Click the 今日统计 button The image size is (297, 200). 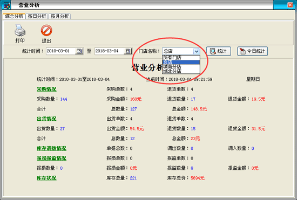click(x=253, y=51)
